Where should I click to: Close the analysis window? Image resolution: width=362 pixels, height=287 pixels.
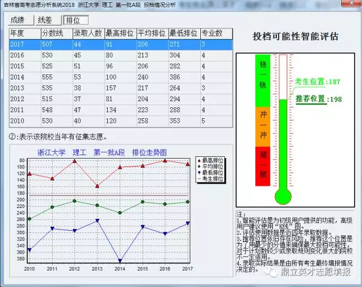point(352,3)
